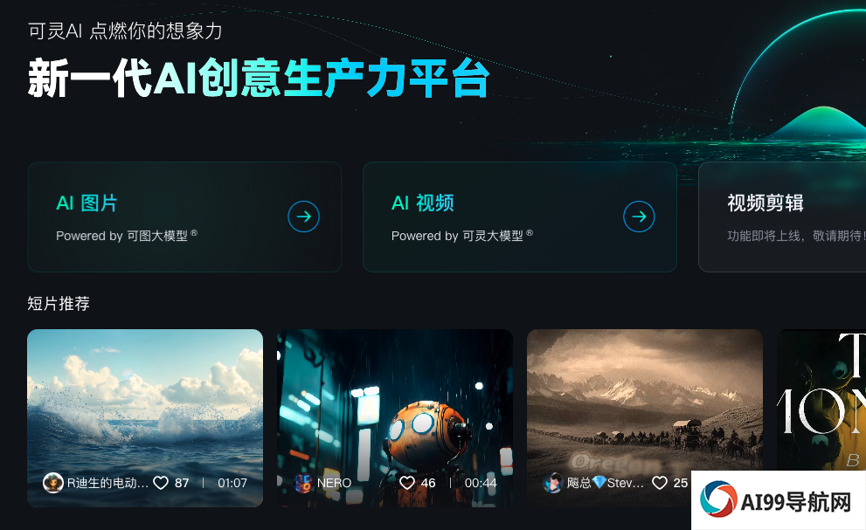Click the 短片推荐 section heading

59,304
